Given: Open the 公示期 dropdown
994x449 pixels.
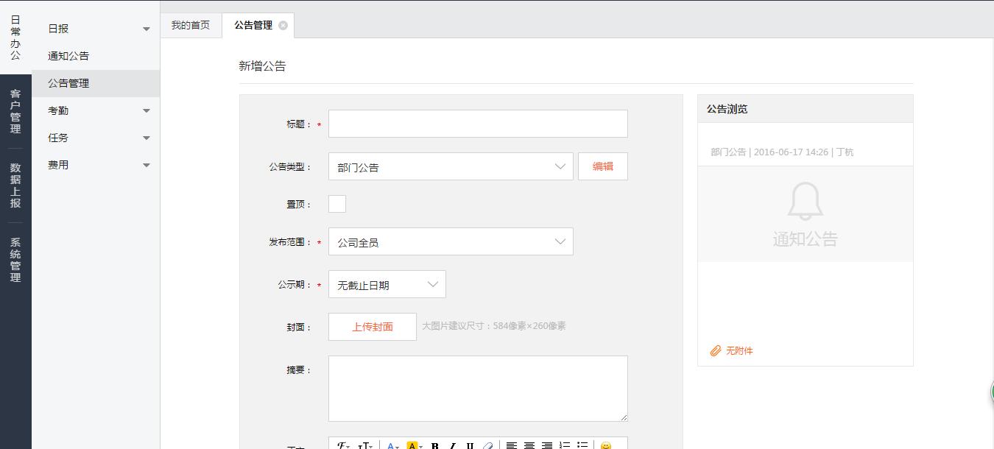Looking at the screenshot, I should click(387, 285).
